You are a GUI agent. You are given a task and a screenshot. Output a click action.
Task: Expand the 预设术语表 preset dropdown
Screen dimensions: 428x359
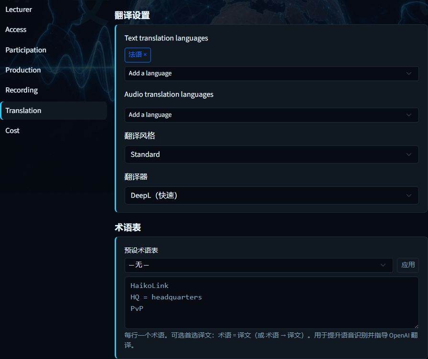(259, 265)
